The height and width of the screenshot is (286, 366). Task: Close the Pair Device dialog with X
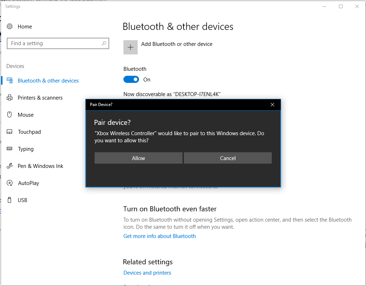[x=272, y=105]
